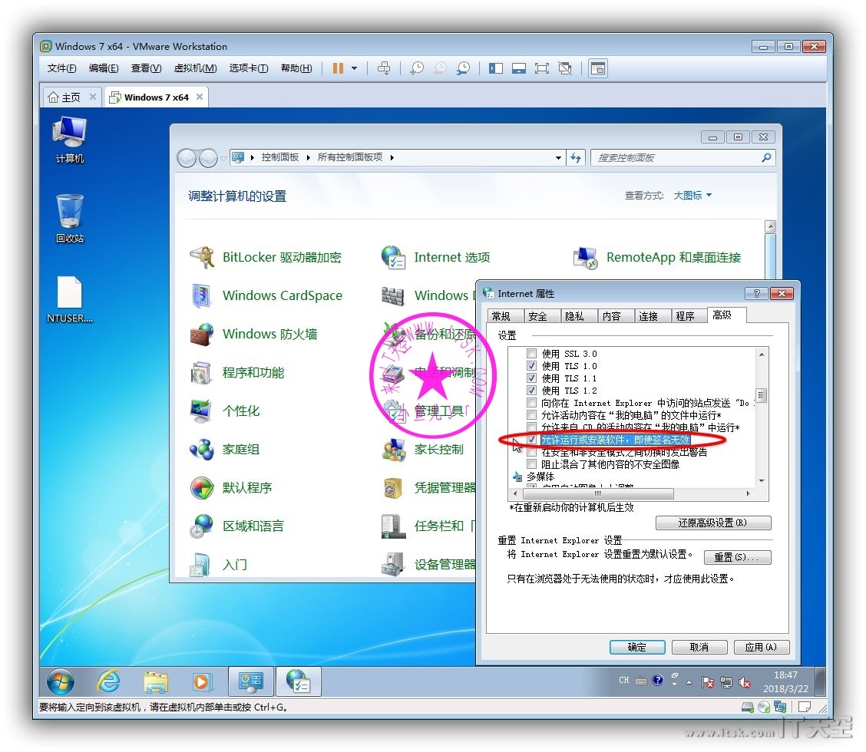This screenshot has height=752, width=866.
Task: Open Windows 防火墙 control panel item
Action: point(269,335)
